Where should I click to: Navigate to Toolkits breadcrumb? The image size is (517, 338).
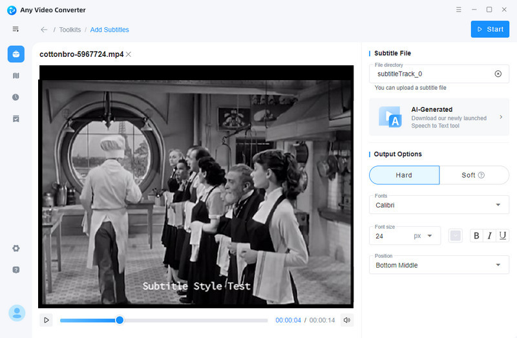click(70, 30)
